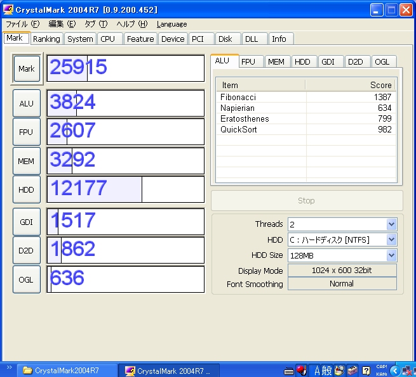Minimize the CrystalMark window

coord(377,10)
